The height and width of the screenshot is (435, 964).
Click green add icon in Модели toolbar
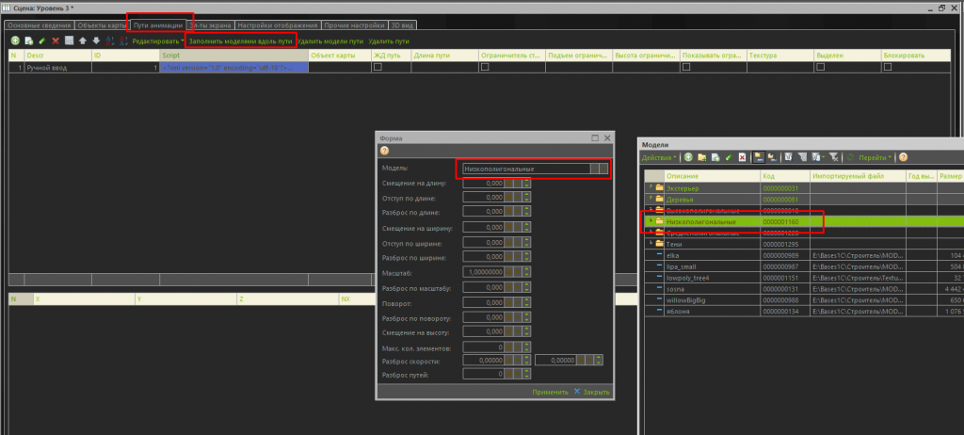688,157
